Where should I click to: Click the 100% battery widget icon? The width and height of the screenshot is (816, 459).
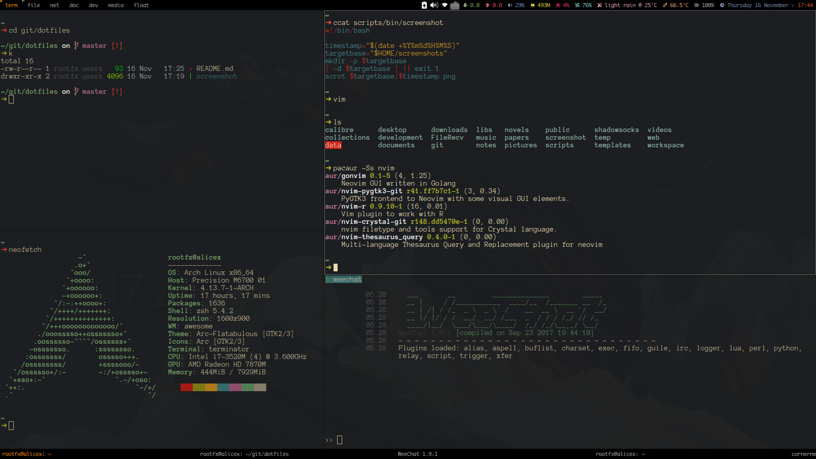coord(697,5)
